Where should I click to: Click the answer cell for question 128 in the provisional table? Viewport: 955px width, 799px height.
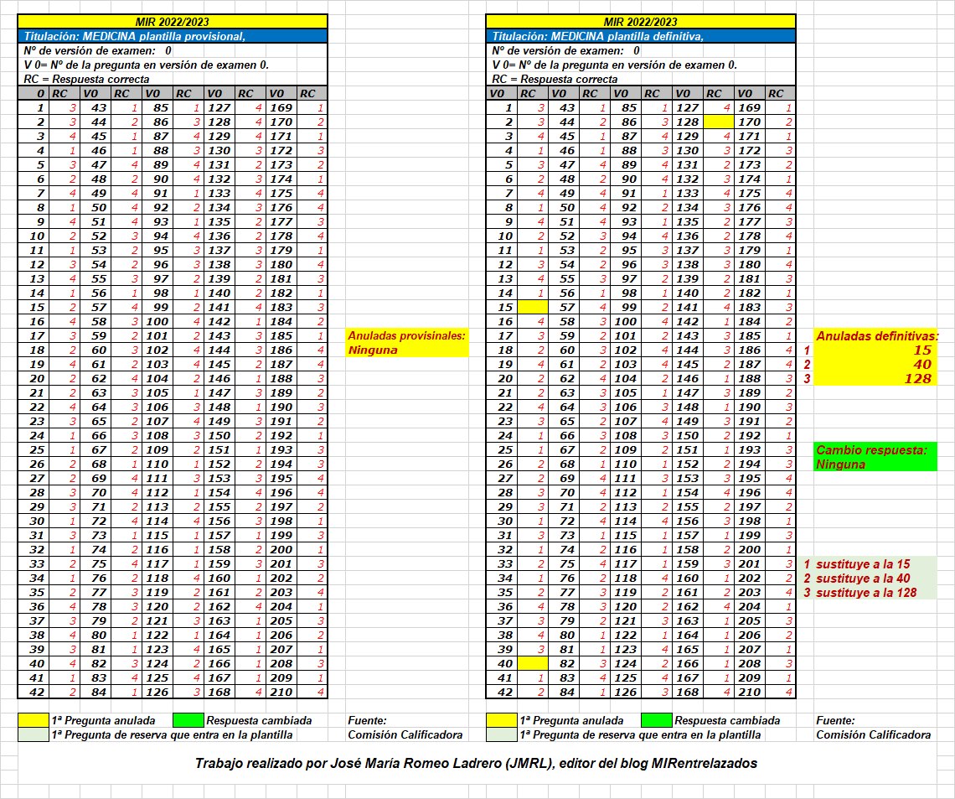(250, 122)
